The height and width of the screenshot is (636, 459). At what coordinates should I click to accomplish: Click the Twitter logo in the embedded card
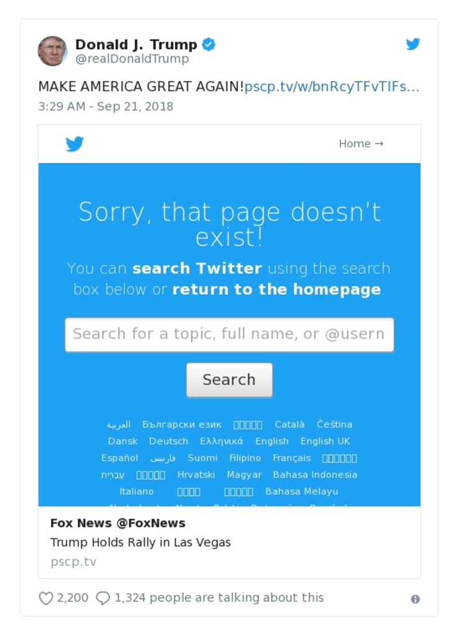[x=75, y=144]
